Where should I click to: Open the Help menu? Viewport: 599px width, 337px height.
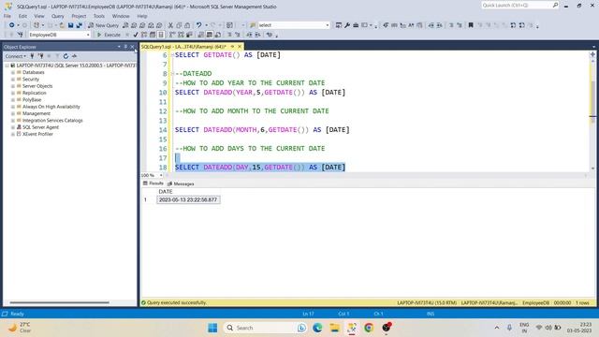tap(142, 16)
